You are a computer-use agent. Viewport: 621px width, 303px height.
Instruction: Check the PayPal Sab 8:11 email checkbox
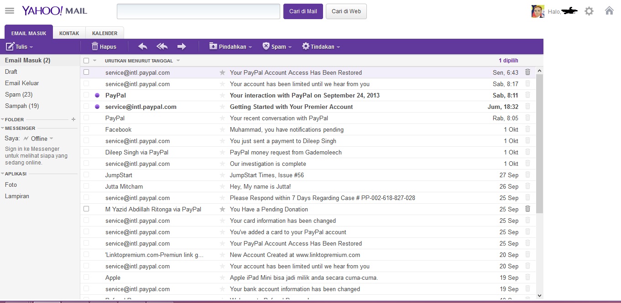86,95
